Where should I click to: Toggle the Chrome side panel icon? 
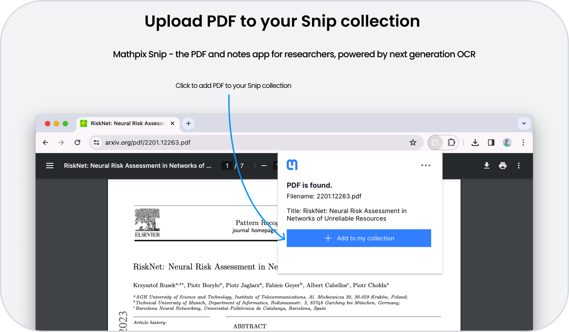pos(491,142)
